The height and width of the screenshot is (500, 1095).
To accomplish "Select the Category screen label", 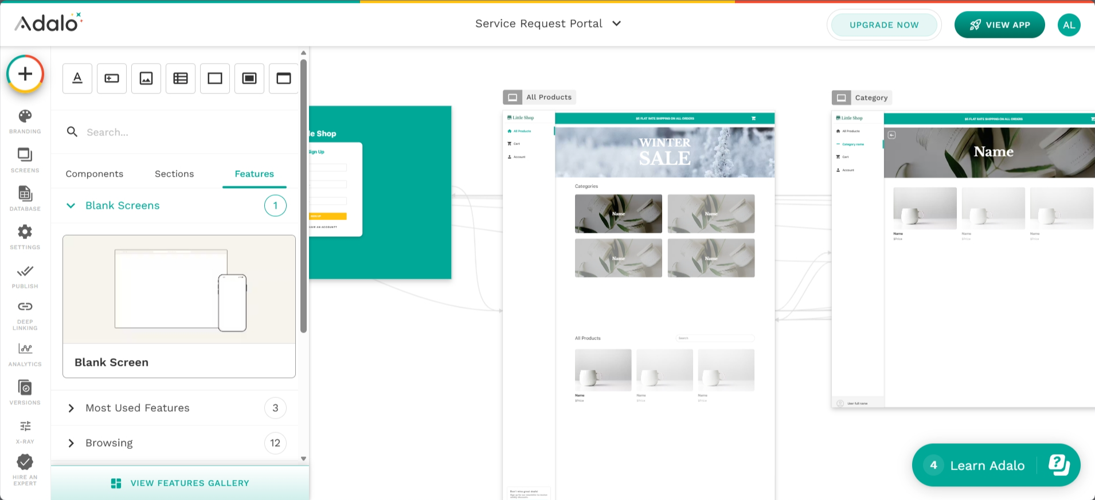I will [871, 97].
